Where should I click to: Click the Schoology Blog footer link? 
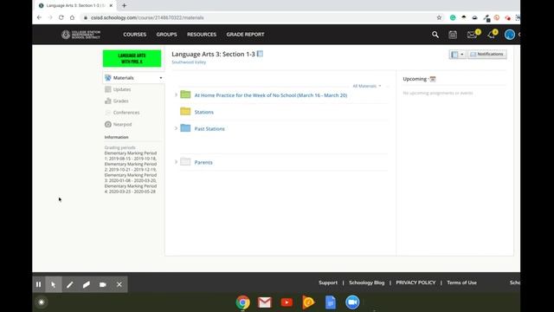point(367,283)
